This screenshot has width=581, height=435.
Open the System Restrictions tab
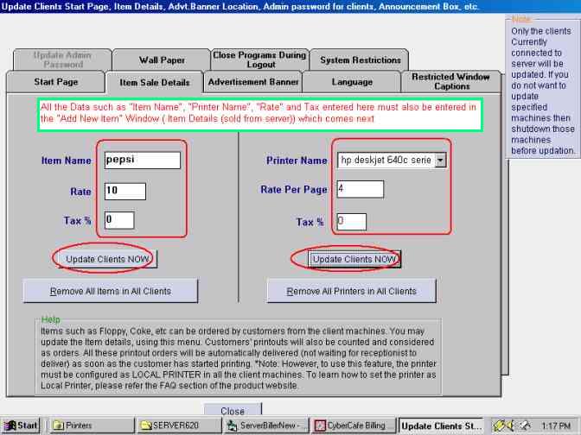coord(360,60)
